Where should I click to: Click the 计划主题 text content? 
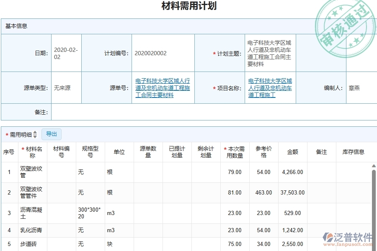270,52
